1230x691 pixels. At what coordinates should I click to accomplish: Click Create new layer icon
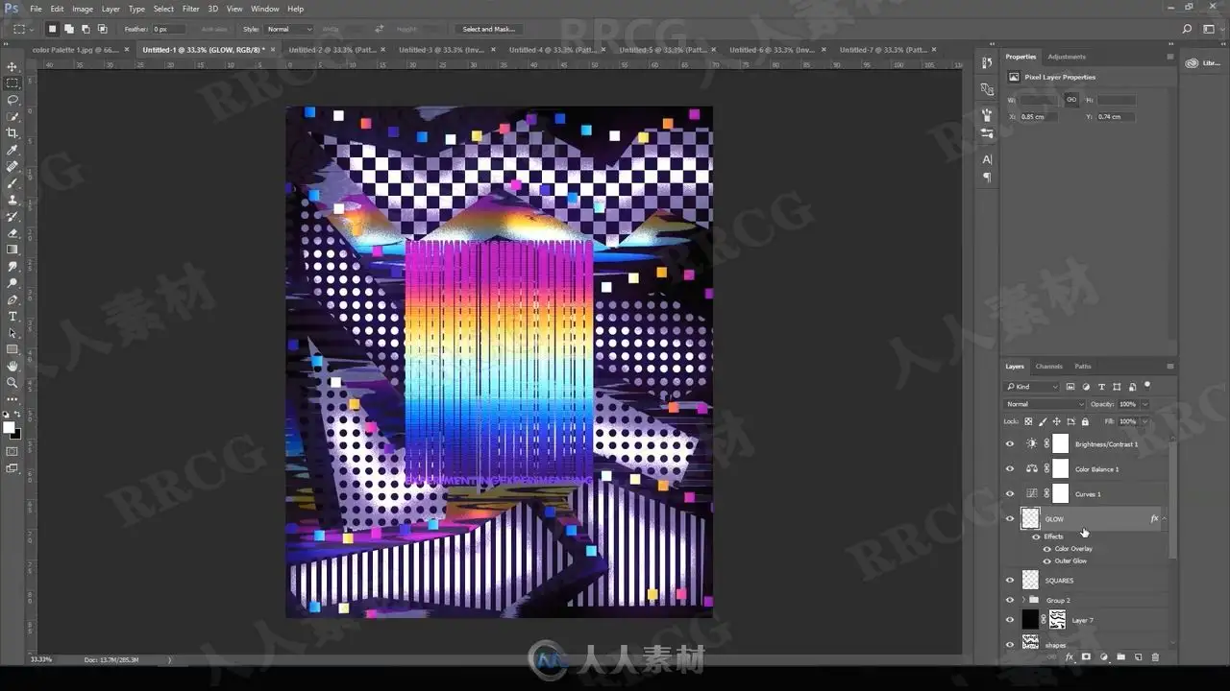tap(1138, 657)
